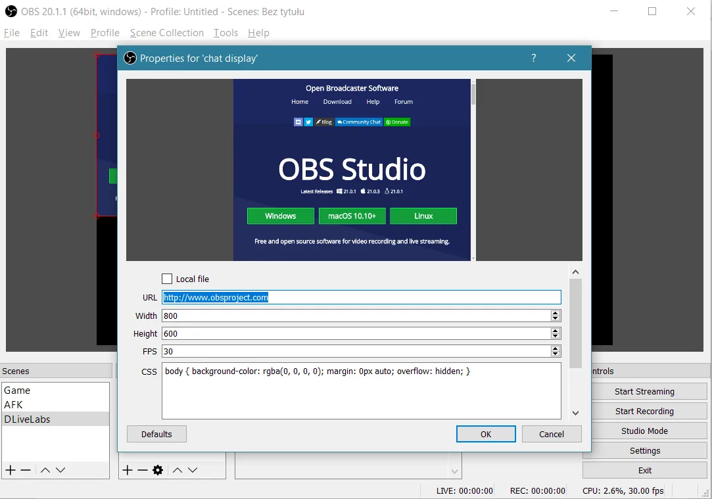Expand mixer dropdown arrow behind dialog
This screenshot has height=499, width=712.
(454, 471)
